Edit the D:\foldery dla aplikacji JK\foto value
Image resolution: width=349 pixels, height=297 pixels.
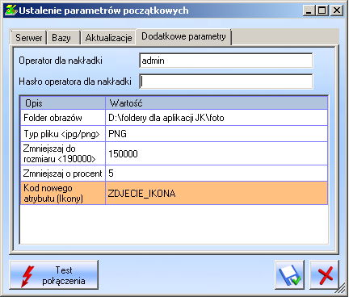217,118
